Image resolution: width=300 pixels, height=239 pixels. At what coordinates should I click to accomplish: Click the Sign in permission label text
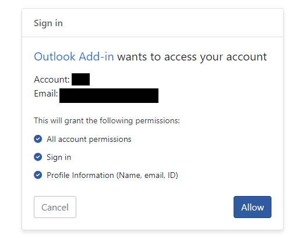coord(59,157)
